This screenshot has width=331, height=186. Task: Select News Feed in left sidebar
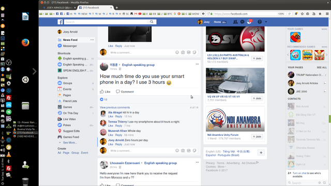pyautogui.click(x=70, y=40)
